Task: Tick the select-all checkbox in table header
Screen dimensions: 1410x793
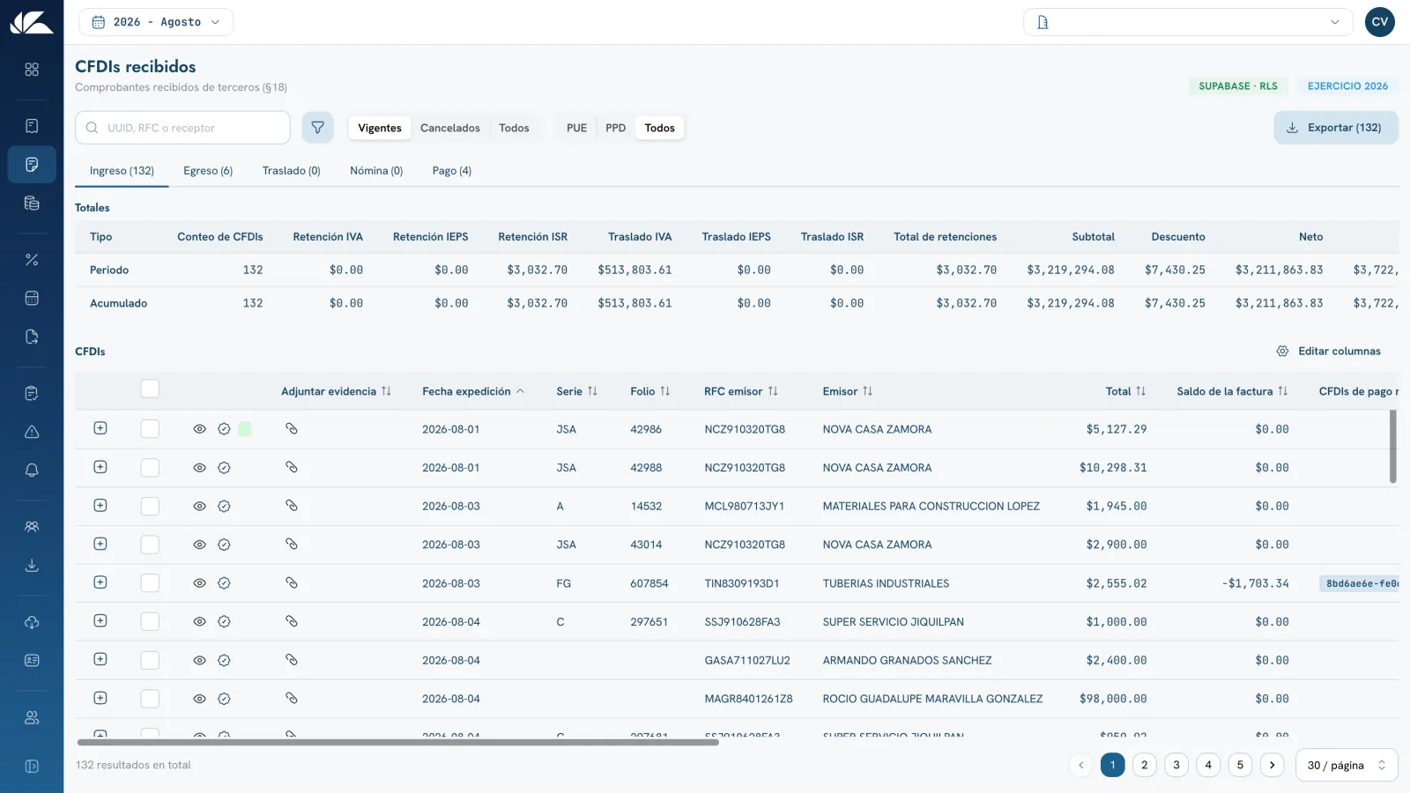Action: [150, 389]
